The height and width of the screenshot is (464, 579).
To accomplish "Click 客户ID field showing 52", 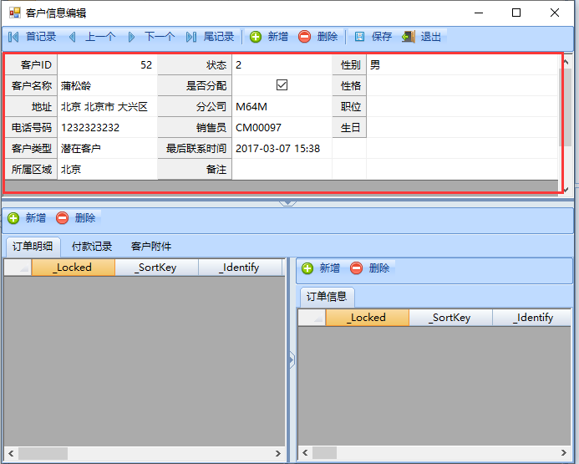I will coord(107,65).
